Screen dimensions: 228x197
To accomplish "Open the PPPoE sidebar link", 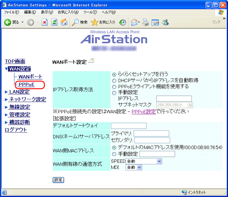I will (x=27, y=84).
